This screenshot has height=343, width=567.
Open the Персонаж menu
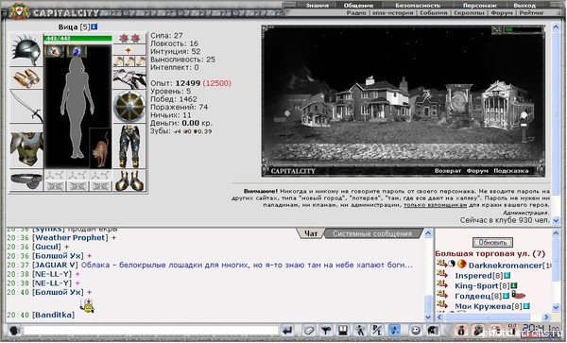pyautogui.click(x=479, y=6)
